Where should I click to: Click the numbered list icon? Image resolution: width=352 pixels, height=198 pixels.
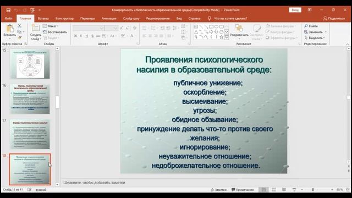point(153,28)
